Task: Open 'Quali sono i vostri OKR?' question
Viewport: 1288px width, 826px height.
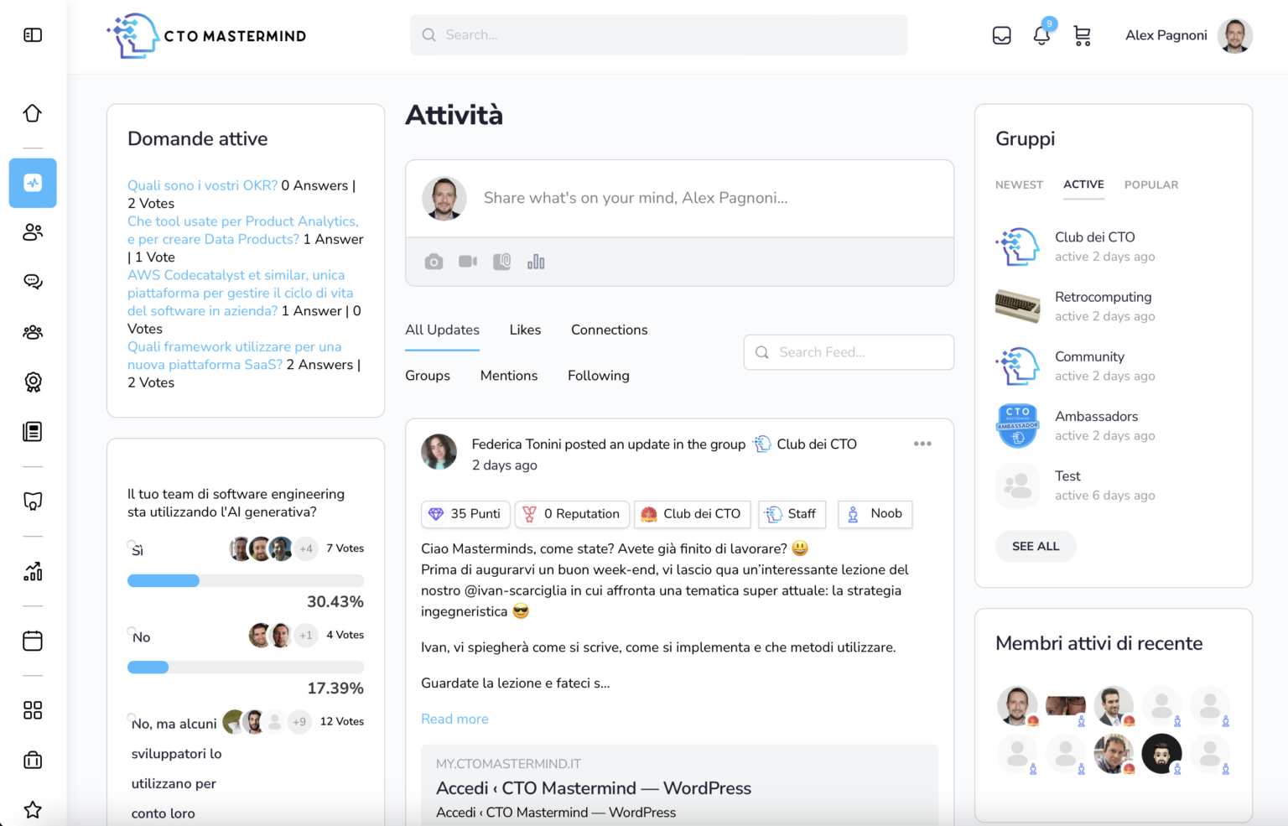Action: (202, 185)
